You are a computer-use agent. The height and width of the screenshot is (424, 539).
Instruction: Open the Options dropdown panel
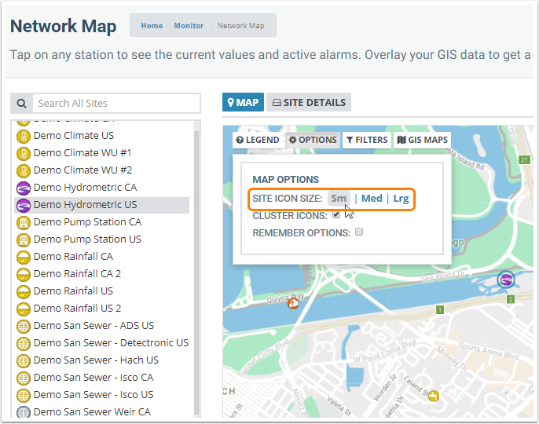point(313,140)
